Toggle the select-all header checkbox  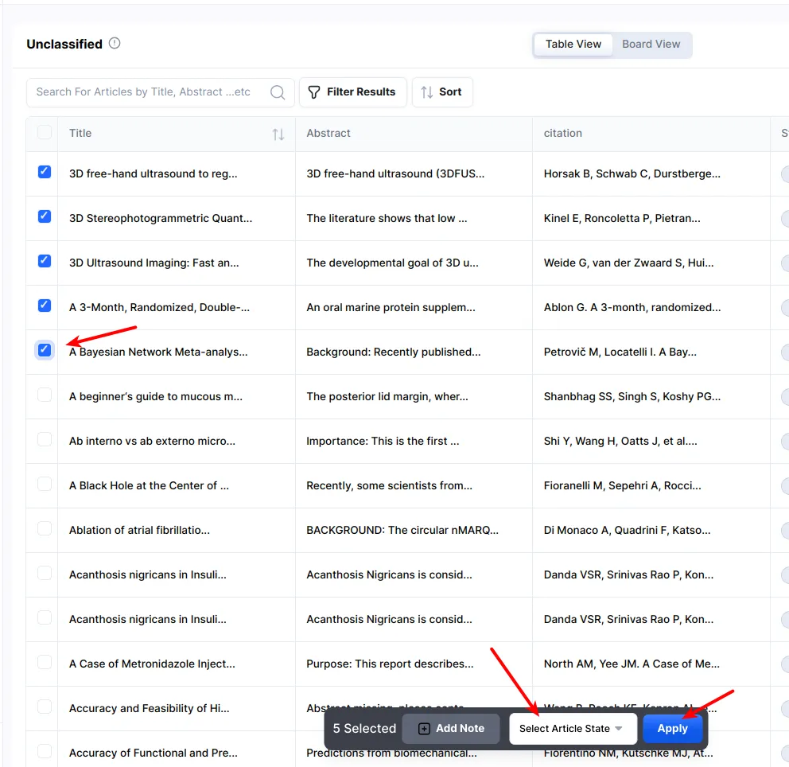(x=45, y=133)
